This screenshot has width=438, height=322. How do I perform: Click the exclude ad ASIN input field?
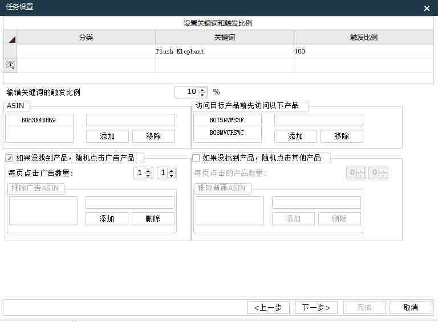click(x=130, y=203)
